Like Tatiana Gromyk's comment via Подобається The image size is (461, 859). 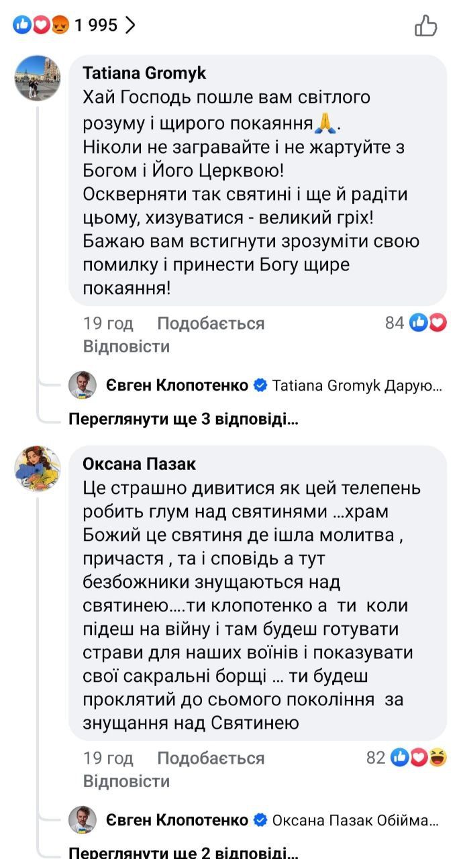pyautogui.click(x=211, y=323)
